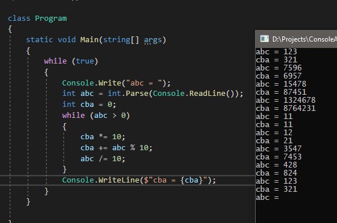
Task: Click the 'while (abc > 0)' line
Action: [96, 116]
